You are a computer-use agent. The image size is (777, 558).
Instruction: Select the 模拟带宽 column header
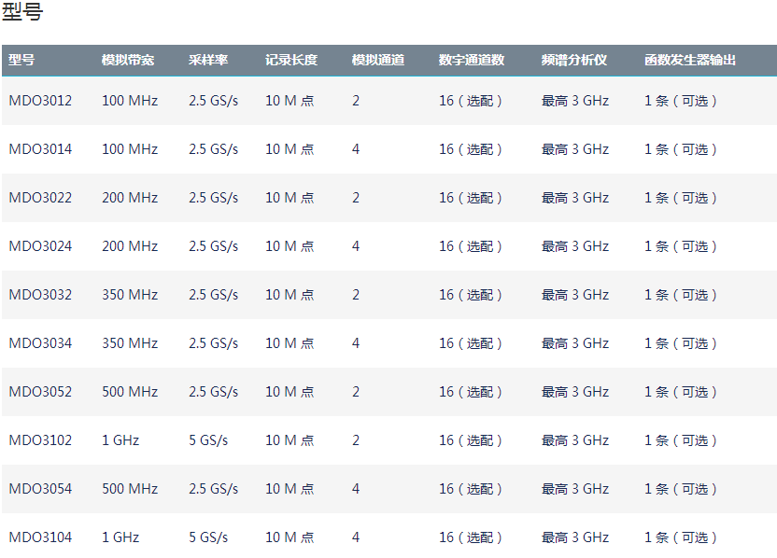[x=128, y=60]
